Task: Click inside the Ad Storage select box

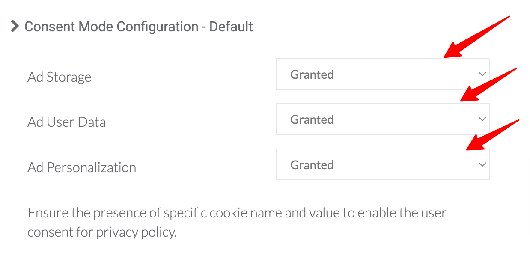Action: tap(382, 74)
